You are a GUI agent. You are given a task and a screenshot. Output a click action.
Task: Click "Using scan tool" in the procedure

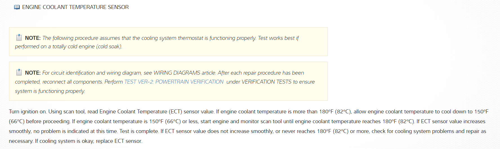point(66,112)
